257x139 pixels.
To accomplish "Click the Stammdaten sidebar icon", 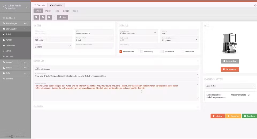I will click(x=3, y=29).
